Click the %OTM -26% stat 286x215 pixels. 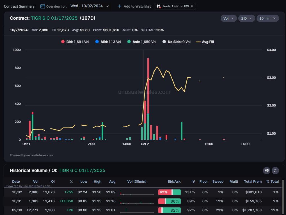pyautogui.click(x=152, y=30)
